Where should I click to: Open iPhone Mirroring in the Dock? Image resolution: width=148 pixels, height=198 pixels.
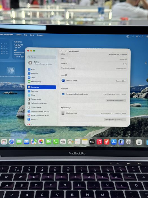(x=121, y=142)
